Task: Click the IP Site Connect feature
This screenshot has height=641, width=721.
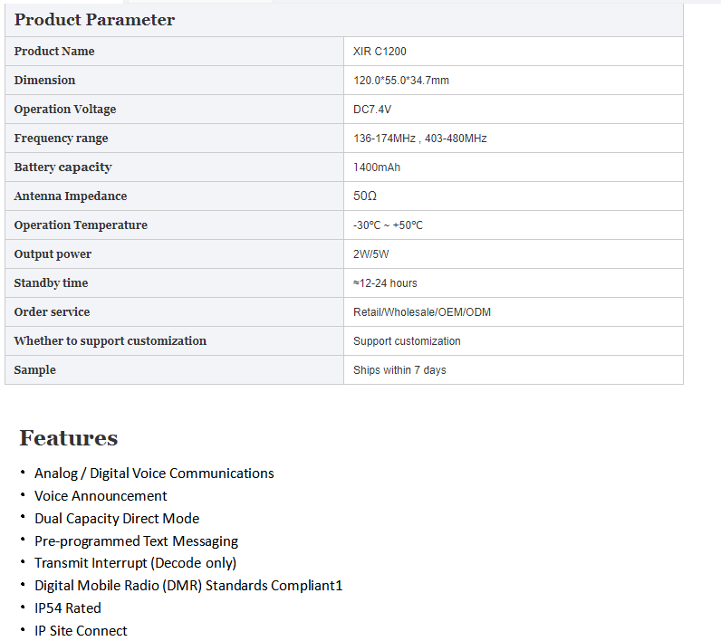Action: click(81, 631)
